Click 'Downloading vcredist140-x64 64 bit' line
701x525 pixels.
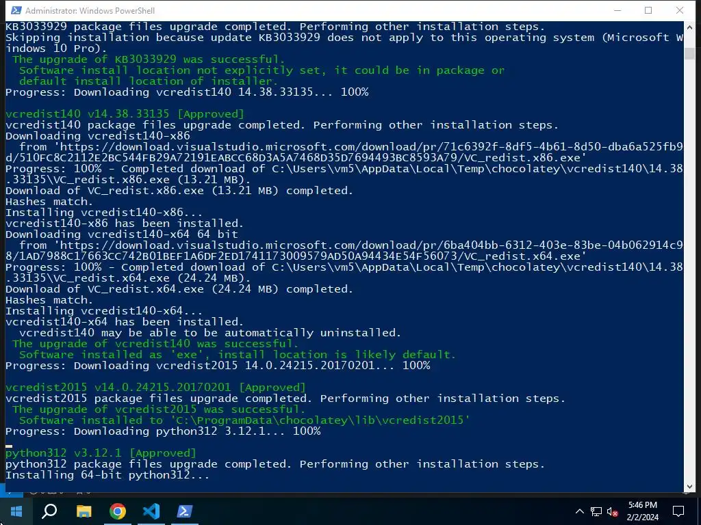pos(122,234)
